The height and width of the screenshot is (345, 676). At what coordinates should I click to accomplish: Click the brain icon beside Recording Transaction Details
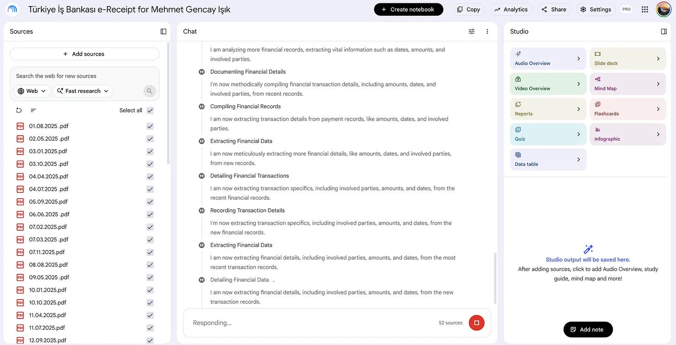tap(201, 210)
